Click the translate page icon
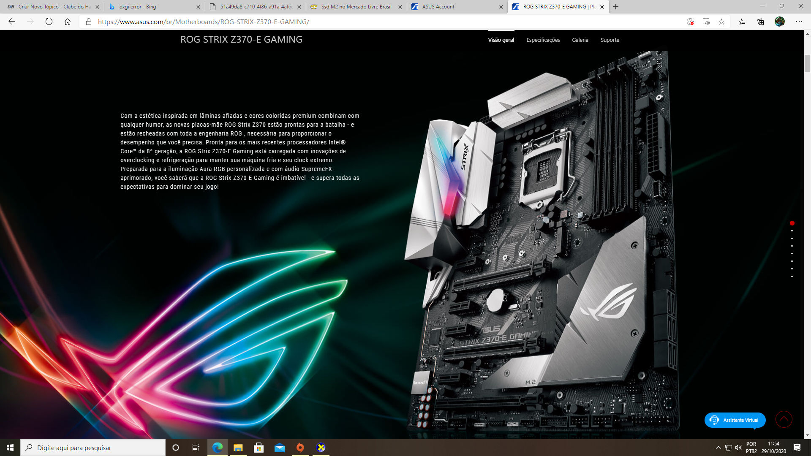This screenshot has height=456, width=811. (x=706, y=22)
